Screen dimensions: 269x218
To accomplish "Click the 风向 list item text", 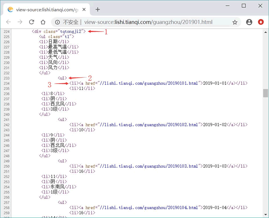I will [53, 62].
